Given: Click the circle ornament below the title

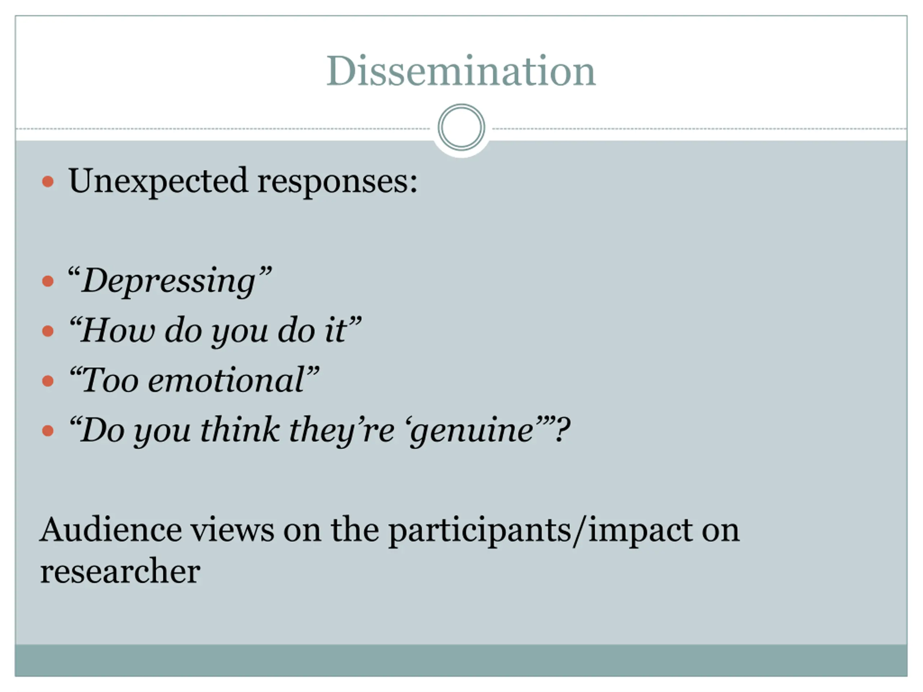Looking at the screenshot, I should click(461, 127).
